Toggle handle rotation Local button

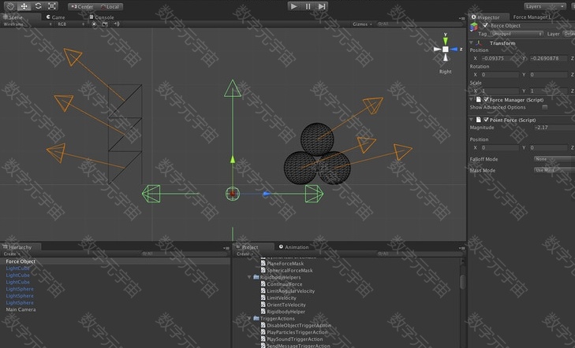coord(110,6)
